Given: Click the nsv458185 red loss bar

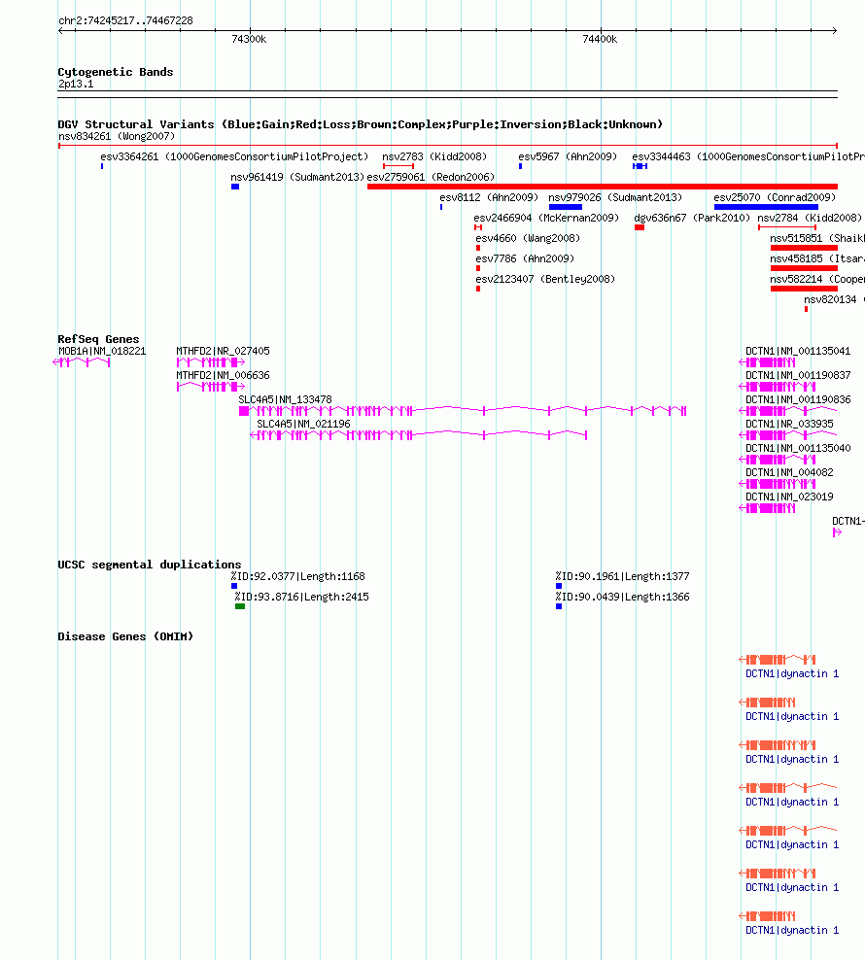Looking at the screenshot, I should coord(804,268).
